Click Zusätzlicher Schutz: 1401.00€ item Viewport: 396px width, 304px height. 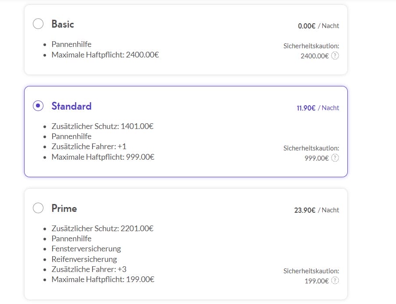(x=103, y=126)
